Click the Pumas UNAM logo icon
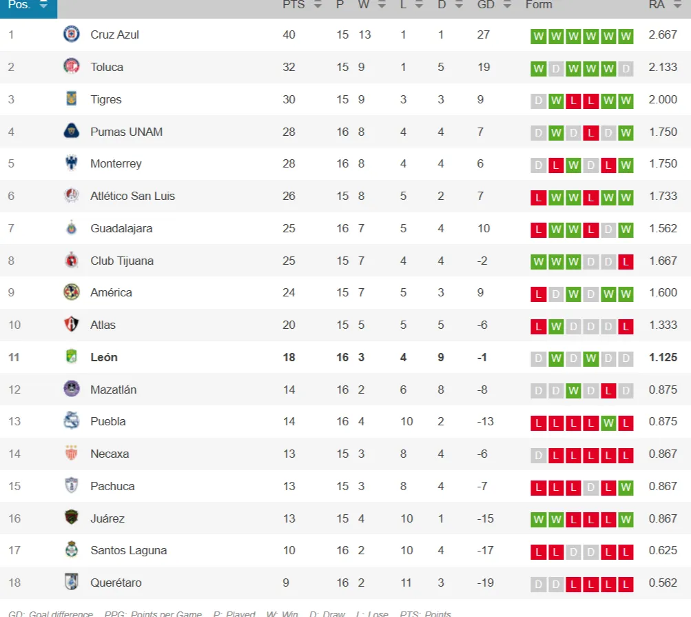Viewport: 691px width, 617px height. (x=71, y=131)
